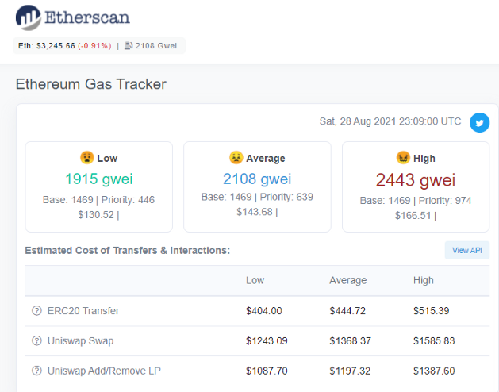Click the ERC20 Transfer row label
Screen dimensions: 499x392
point(83,310)
